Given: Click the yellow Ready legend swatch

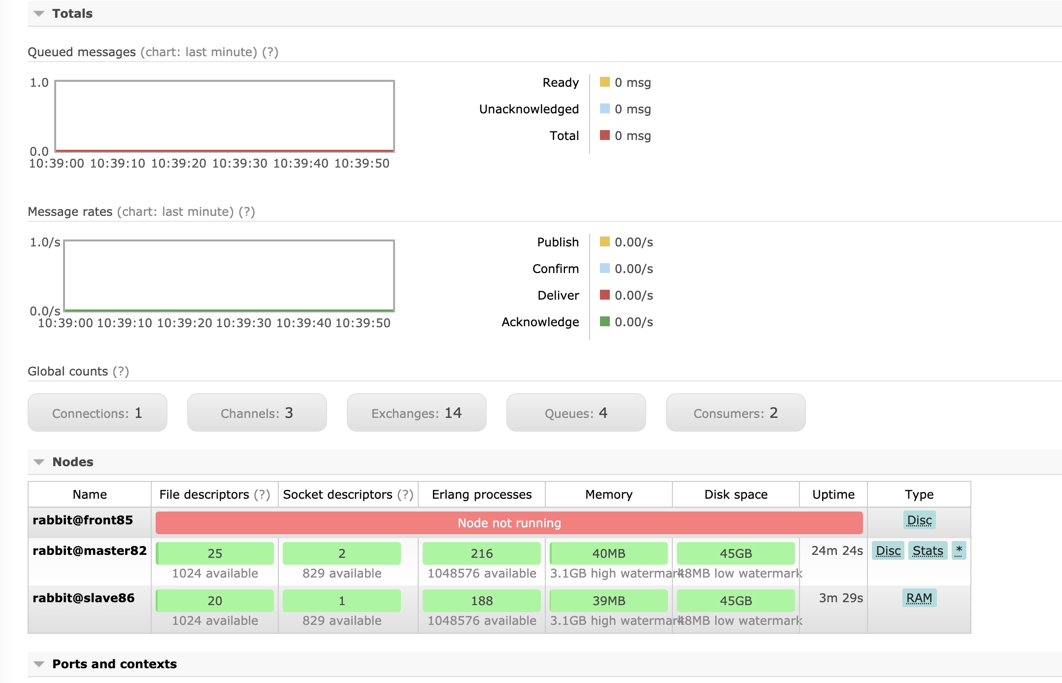Looking at the screenshot, I should [604, 82].
